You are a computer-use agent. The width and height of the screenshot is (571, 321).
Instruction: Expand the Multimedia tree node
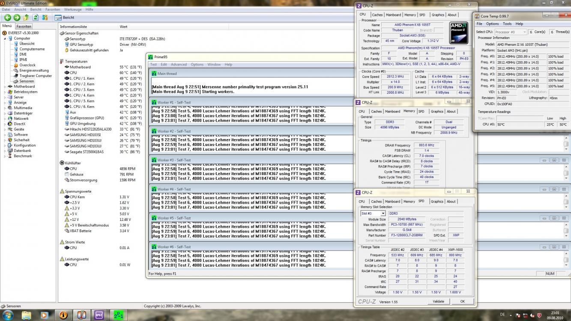click(x=5, y=108)
